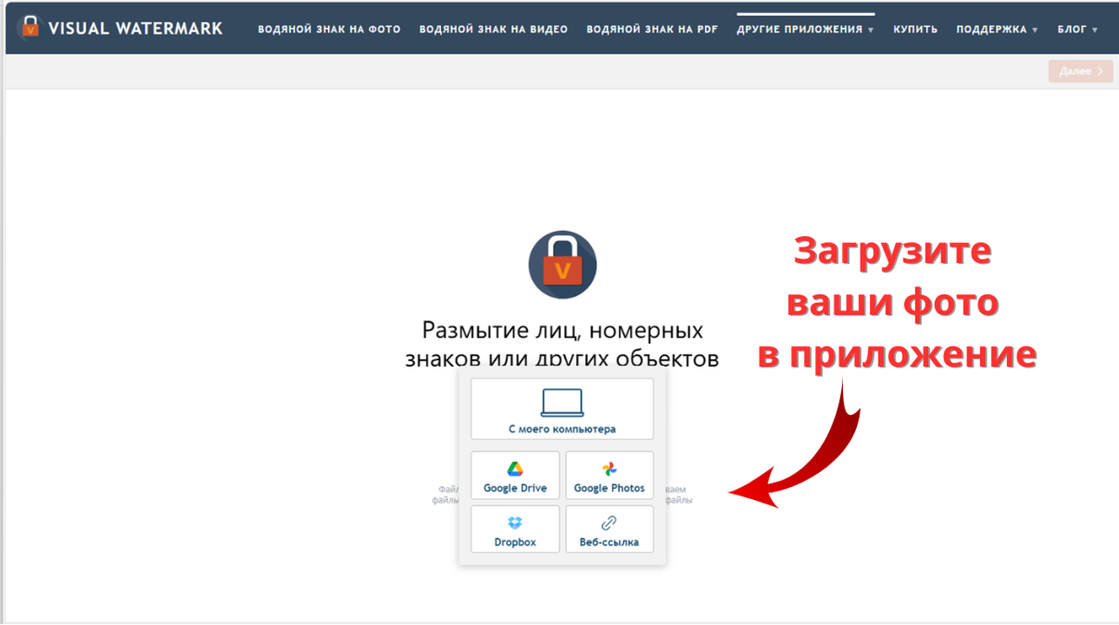1119x625 pixels.
Task: Open Водяной знак на PDF page
Action: tap(652, 30)
